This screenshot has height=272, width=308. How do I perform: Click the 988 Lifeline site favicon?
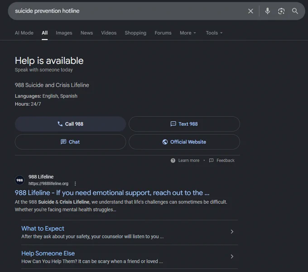(19, 180)
